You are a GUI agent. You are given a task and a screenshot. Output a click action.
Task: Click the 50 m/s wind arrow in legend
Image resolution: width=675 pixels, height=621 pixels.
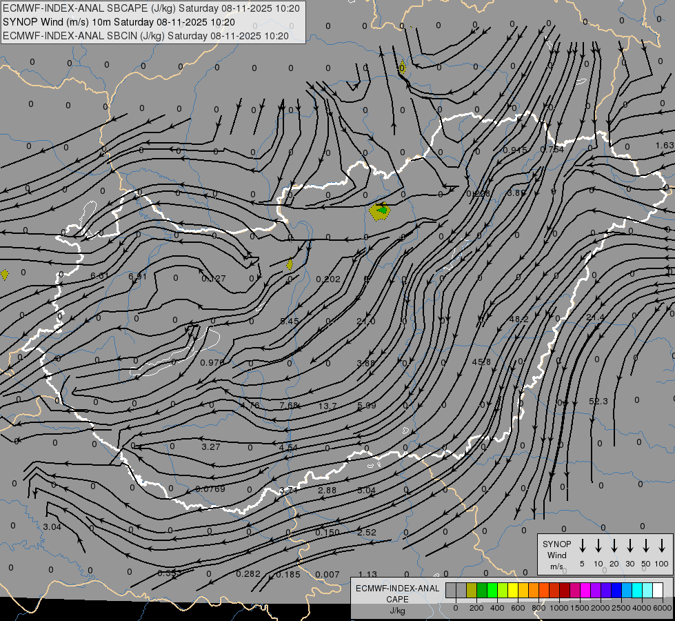tap(646, 545)
